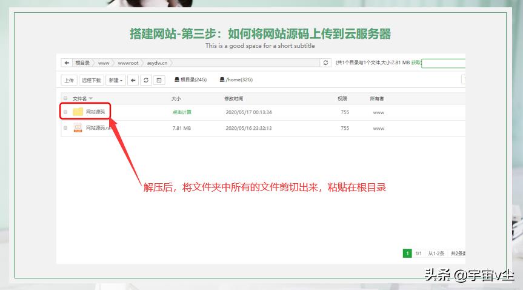The width and height of the screenshot is (523, 290).
Task: Click the 所有者 column header
Action: [377, 98]
